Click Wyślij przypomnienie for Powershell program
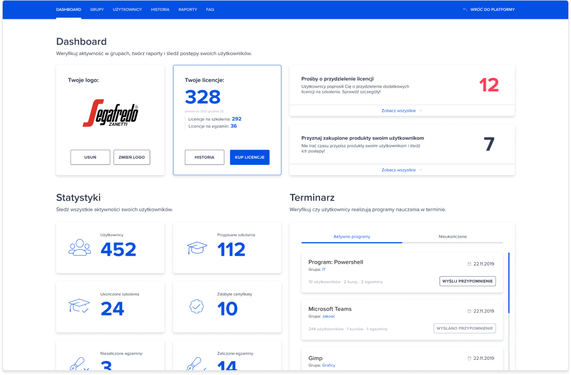 pos(467,282)
